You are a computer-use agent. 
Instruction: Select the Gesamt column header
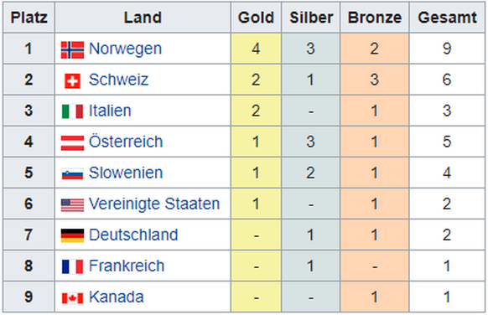pyautogui.click(x=447, y=17)
